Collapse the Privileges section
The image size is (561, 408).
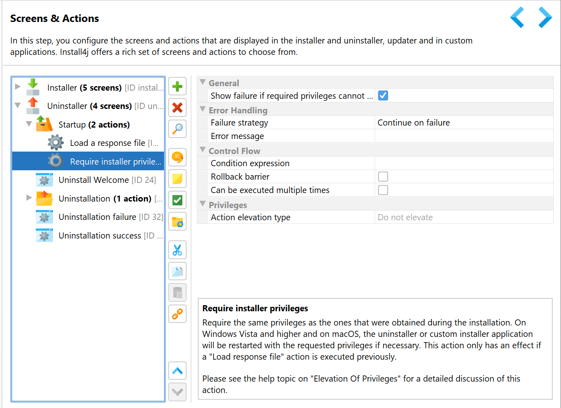(x=203, y=204)
